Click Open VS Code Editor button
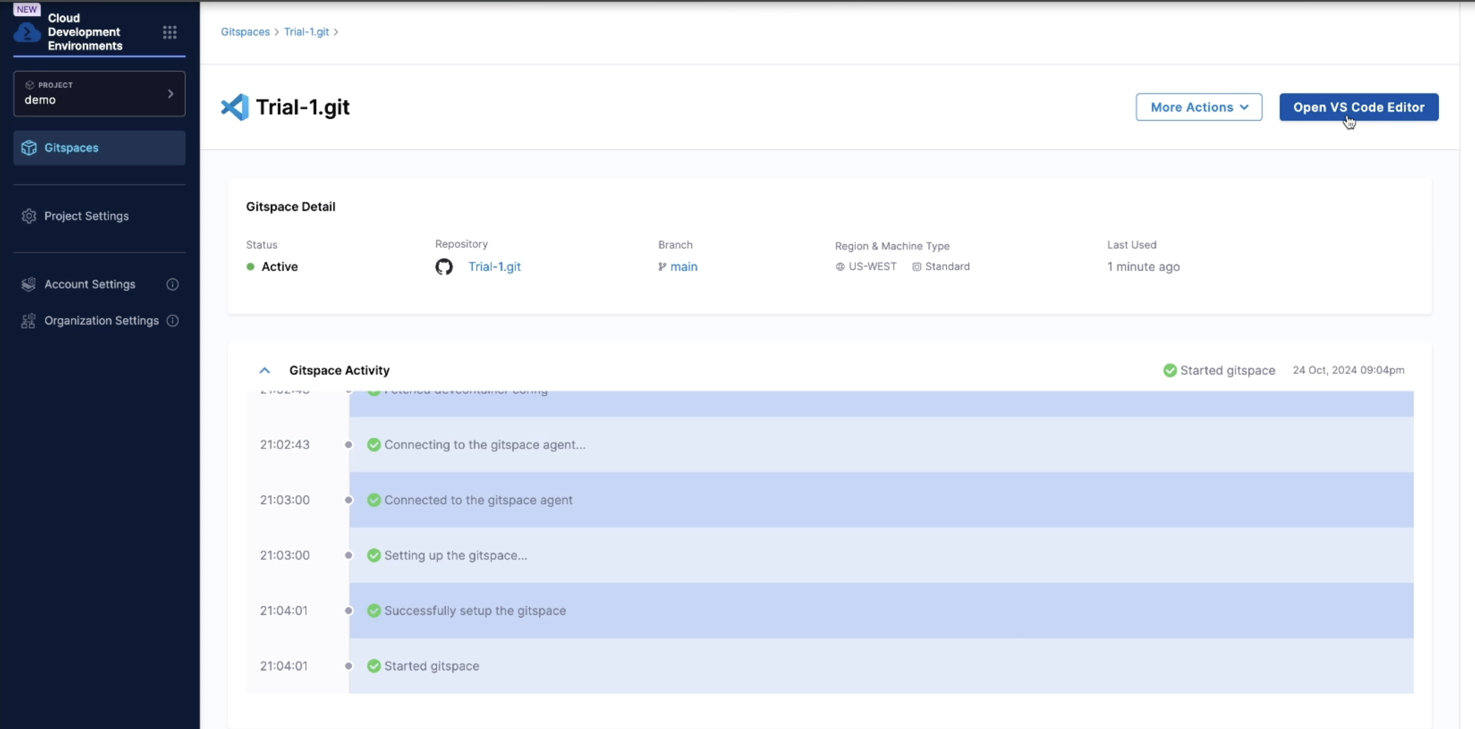This screenshot has width=1475, height=729. tap(1358, 107)
